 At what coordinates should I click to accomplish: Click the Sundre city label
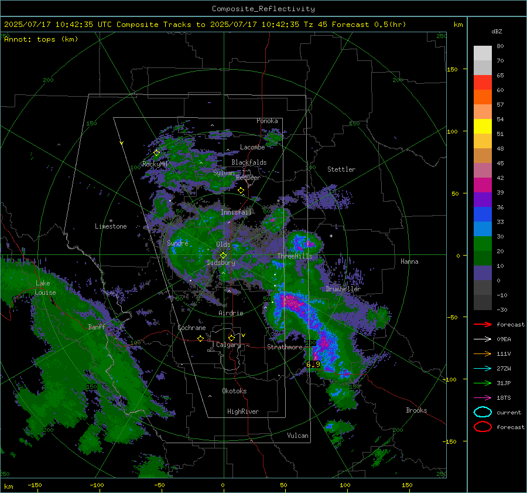177,243
